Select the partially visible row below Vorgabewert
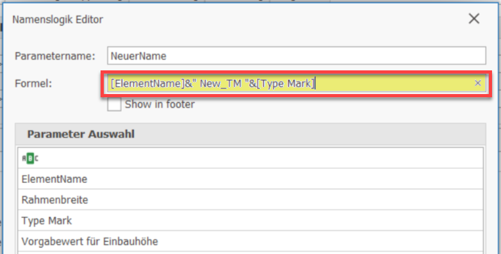This screenshot has width=501, height=254. click(250, 253)
